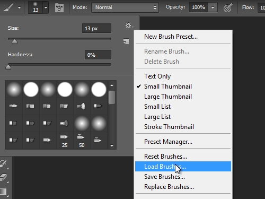Select Small List view option
Image resolution: width=265 pixels, height=199 pixels.
click(183, 107)
